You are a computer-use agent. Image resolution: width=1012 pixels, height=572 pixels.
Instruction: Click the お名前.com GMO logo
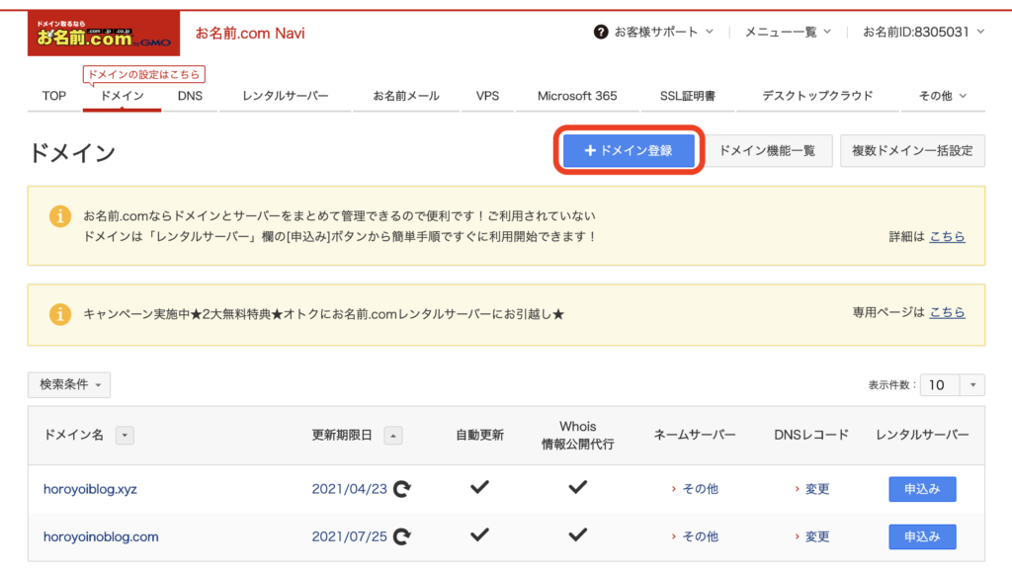pos(104,34)
